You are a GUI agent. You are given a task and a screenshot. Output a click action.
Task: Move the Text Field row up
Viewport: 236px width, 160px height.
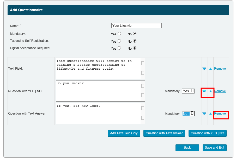(x=210, y=69)
